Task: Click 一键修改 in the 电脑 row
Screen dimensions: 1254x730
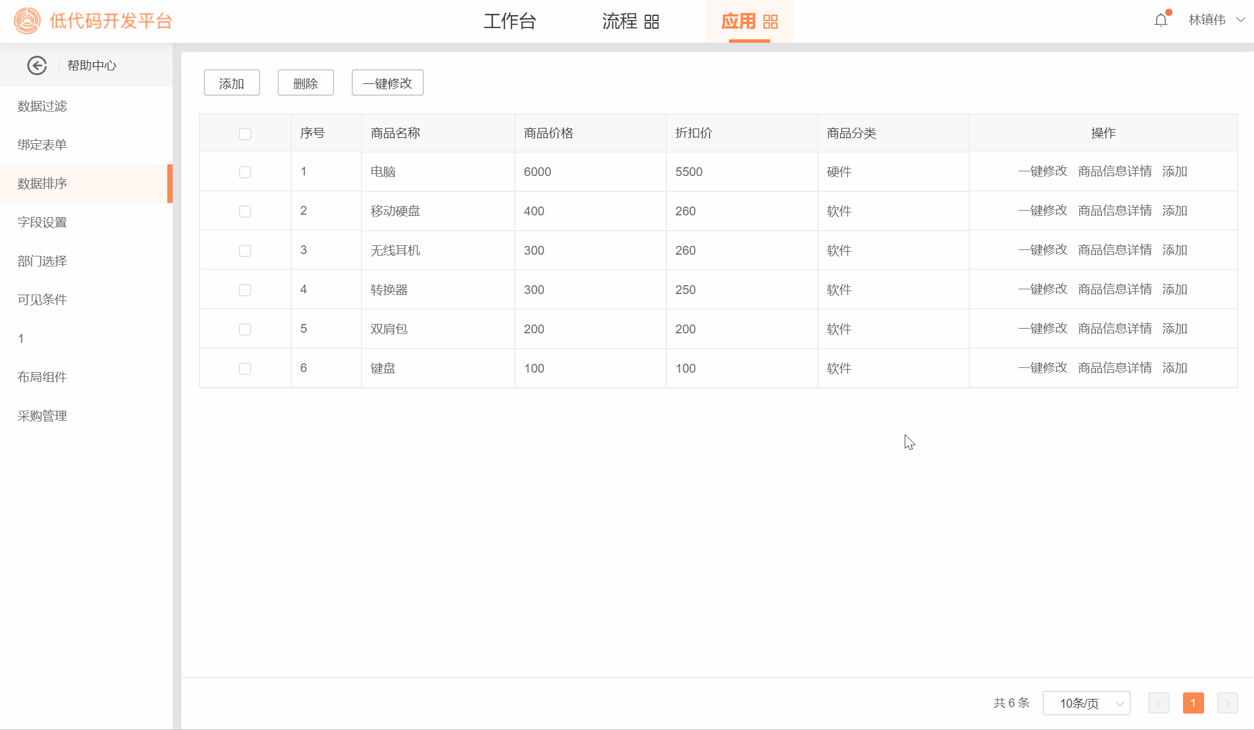Action: 1043,171
